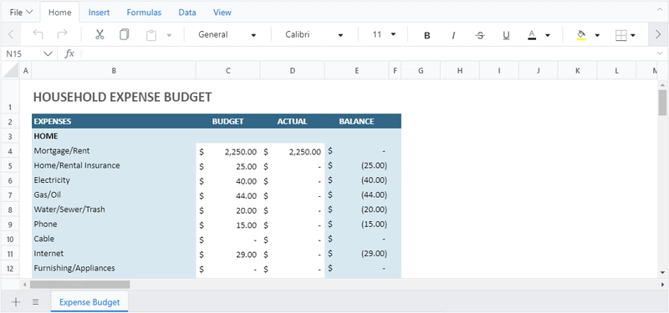669x313 pixels.
Task: Toggle strikethrough formatting
Action: (480, 35)
